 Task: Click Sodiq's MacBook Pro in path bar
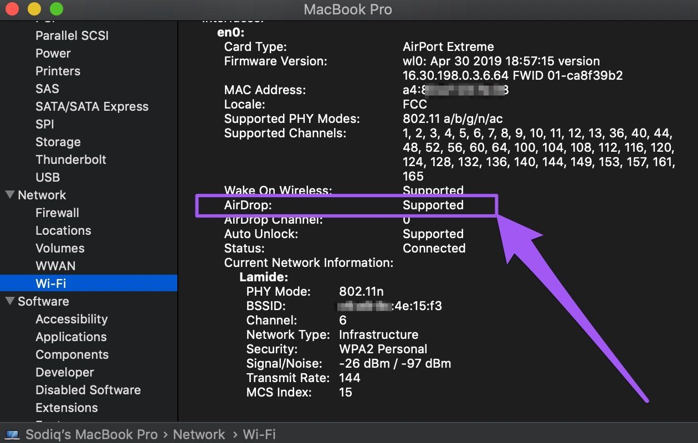pos(91,435)
